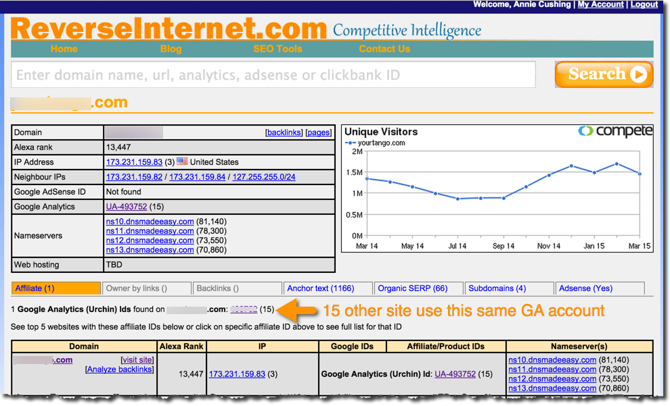Click the Unique Visitors chart title

pyautogui.click(x=381, y=131)
